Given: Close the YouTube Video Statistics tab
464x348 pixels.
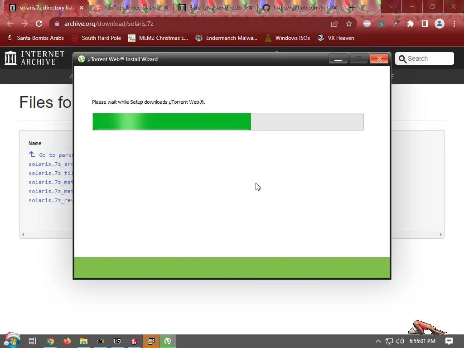Looking at the screenshot, I should [166, 8].
